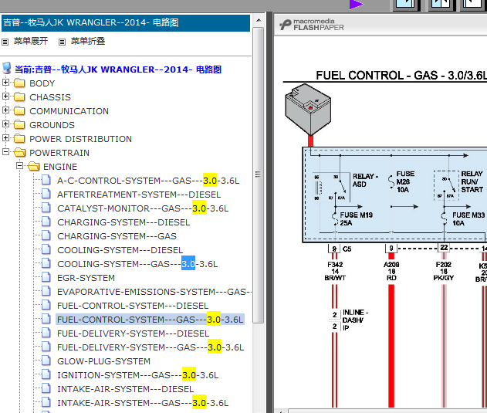Screen dimensions: 487x413
Task: Click the menu collapse icon beside 菜单折叠
Action: tap(62, 42)
